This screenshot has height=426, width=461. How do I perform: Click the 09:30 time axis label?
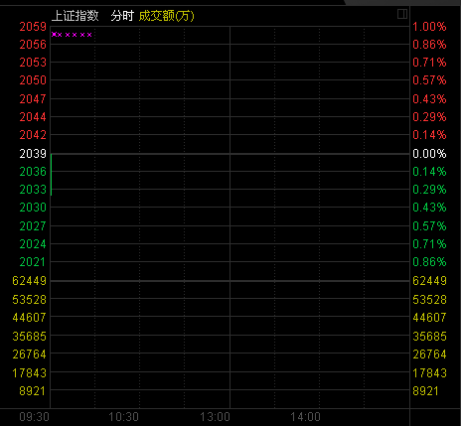[x=34, y=417]
